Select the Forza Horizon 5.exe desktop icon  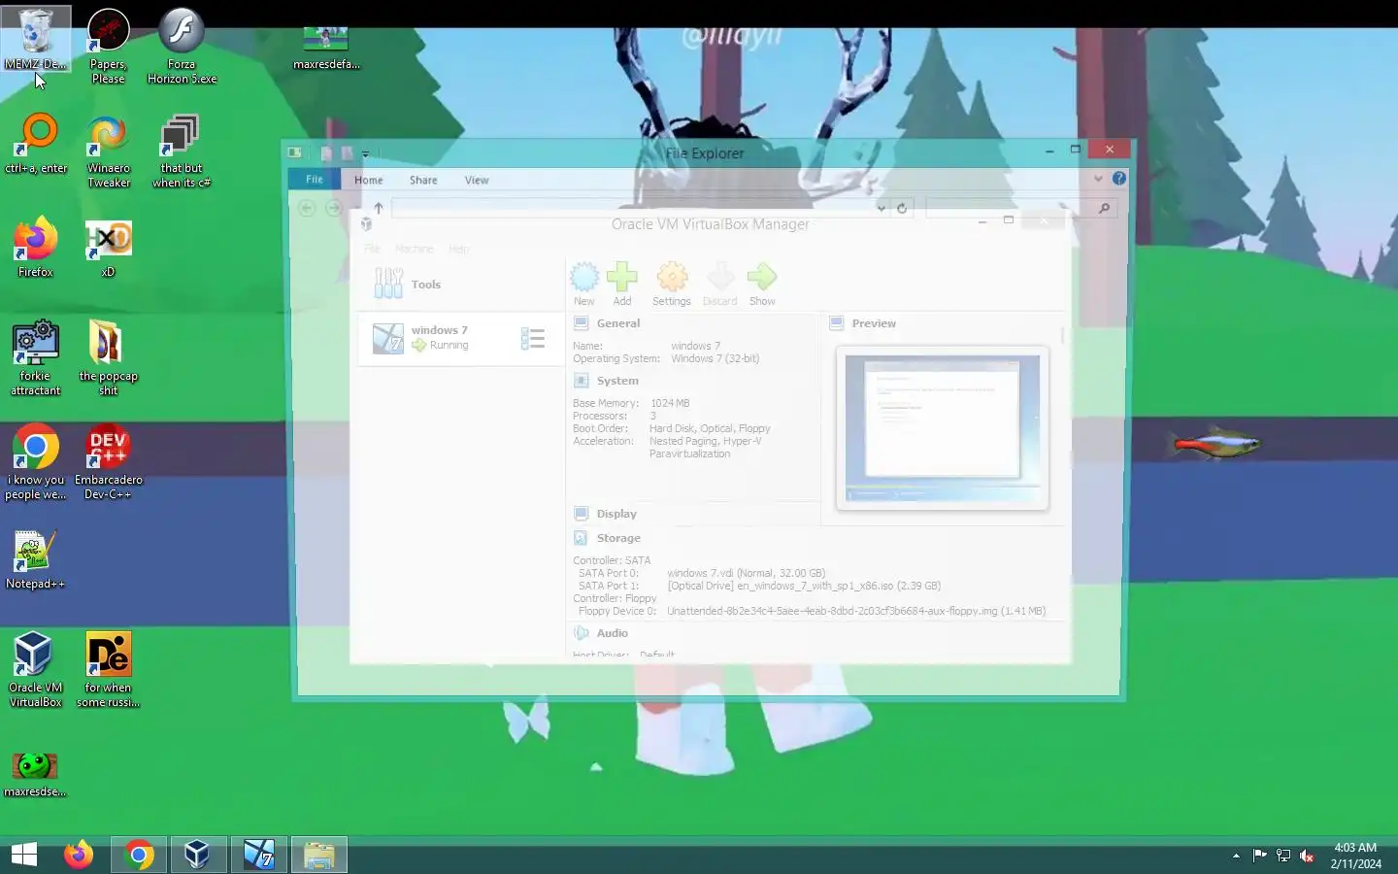pyautogui.click(x=182, y=46)
